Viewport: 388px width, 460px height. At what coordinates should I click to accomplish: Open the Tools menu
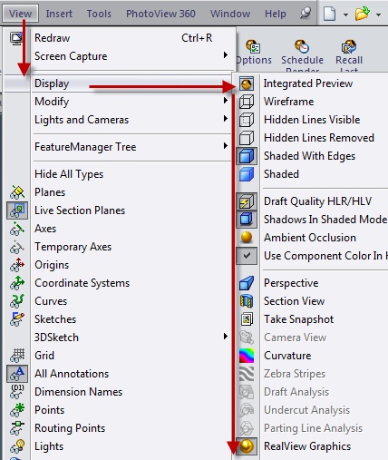click(99, 14)
